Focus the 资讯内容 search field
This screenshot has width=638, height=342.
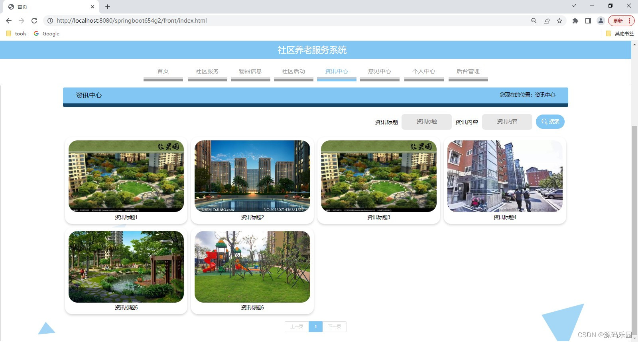click(x=507, y=122)
